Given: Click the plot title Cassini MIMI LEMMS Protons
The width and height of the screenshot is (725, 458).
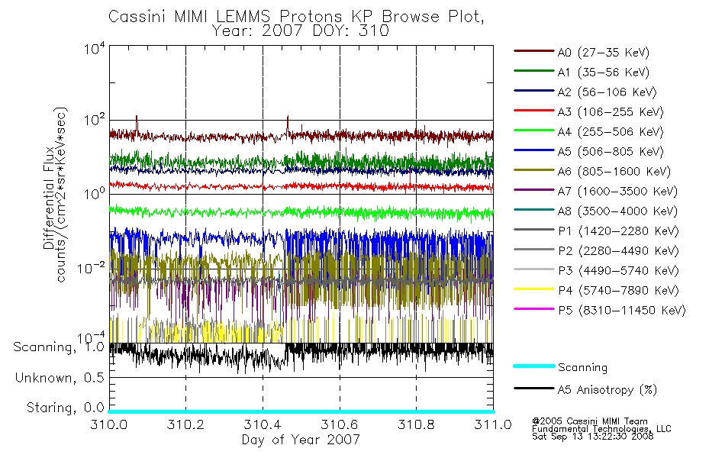Looking at the screenshot, I should (x=296, y=17).
